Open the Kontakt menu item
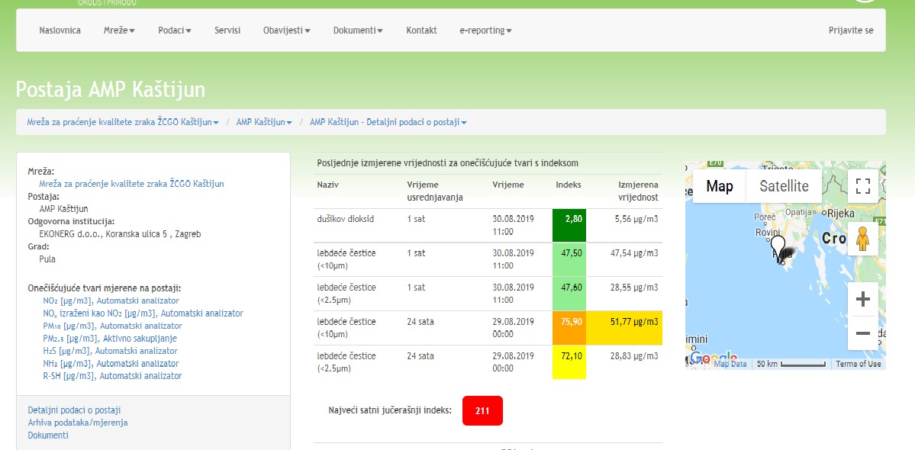The width and height of the screenshot is (915, 450). pos(421,31)
